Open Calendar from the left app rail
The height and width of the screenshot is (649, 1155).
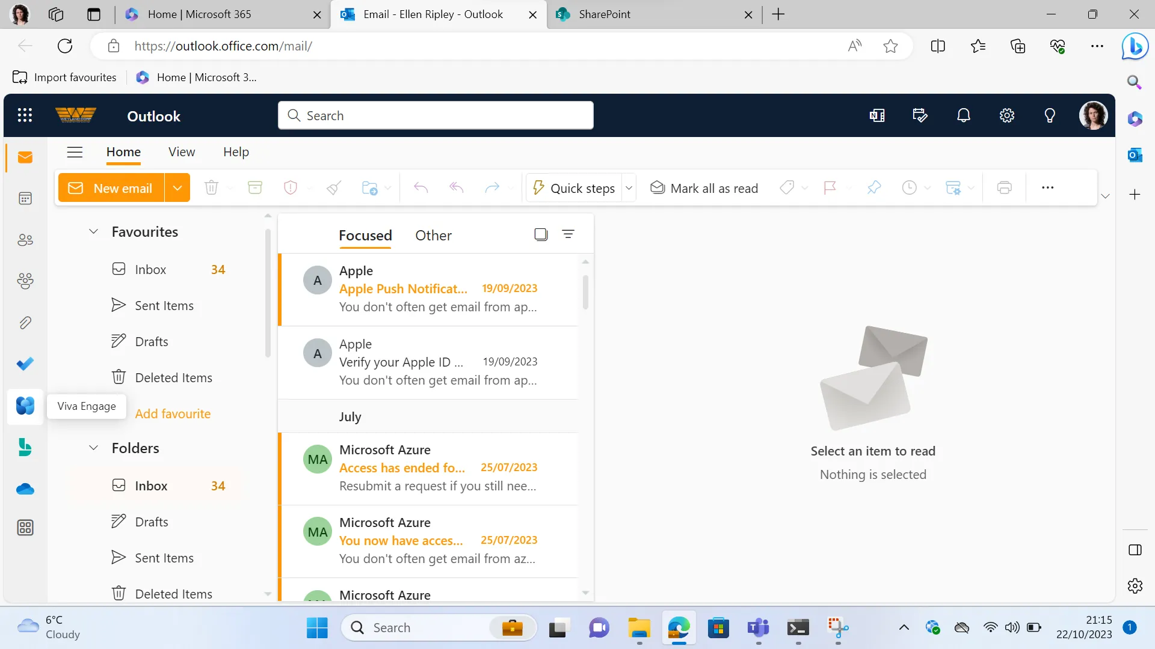click(25, 198)
